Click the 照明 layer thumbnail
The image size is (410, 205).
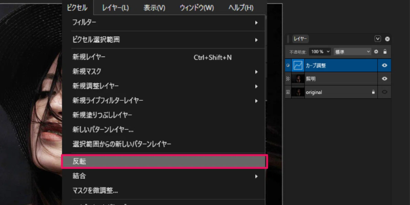[298, 79]
